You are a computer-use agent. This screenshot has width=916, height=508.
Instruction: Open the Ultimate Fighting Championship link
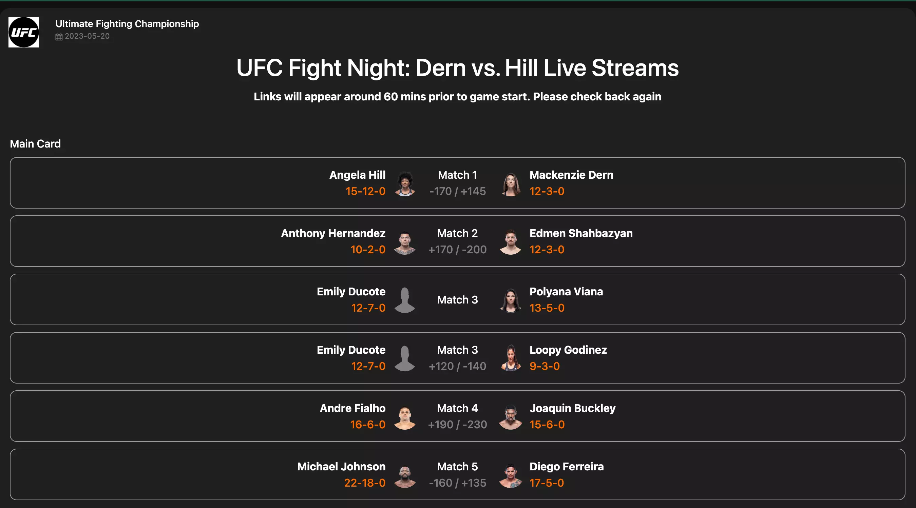(x=127, y=24)
